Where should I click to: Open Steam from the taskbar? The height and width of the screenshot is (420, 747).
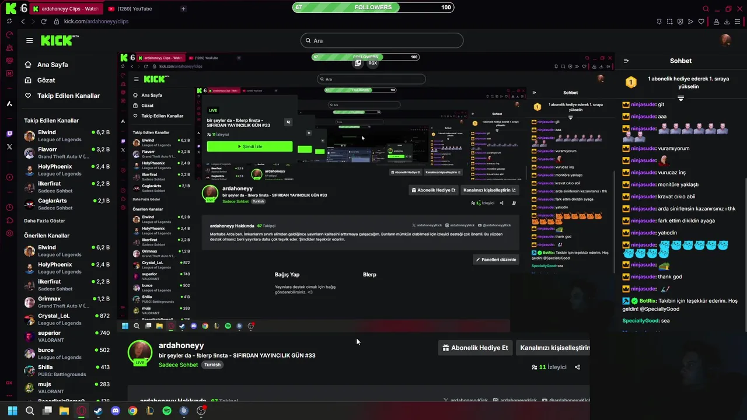(x=98, y=411)
